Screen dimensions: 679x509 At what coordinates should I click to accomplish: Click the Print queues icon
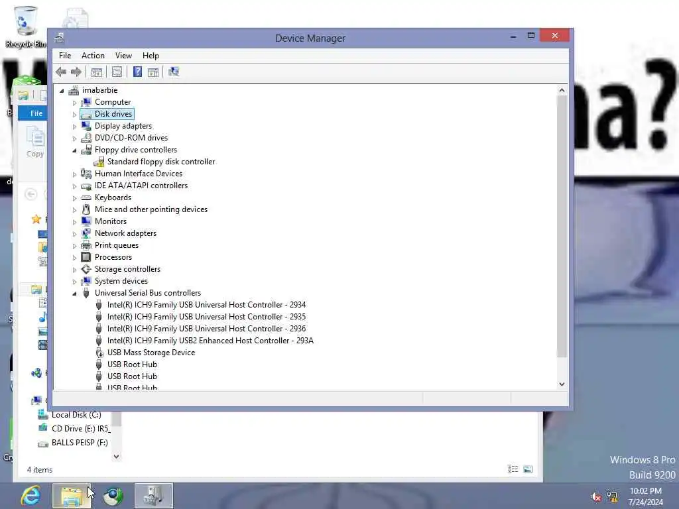click(x=86, y=245)
